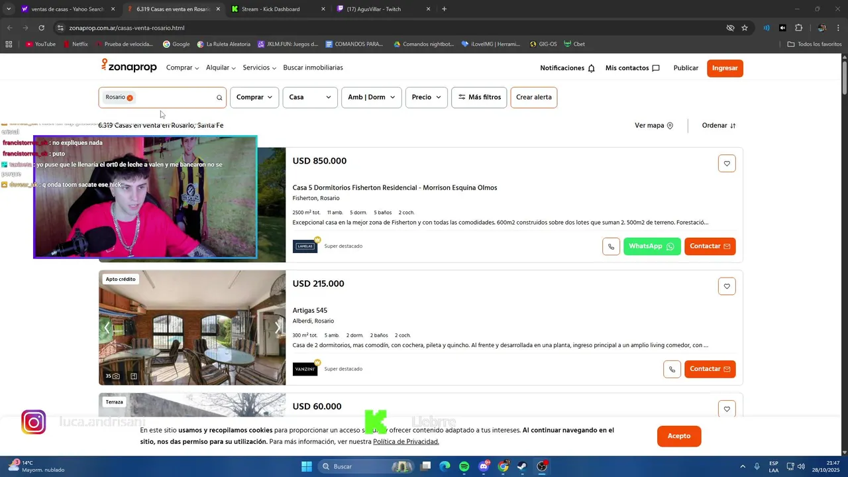Open Google bookmark
Screen dimensions: 848x477
coord(176,44)
